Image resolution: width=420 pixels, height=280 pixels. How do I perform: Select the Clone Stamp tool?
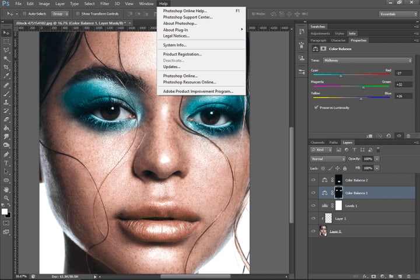click(6, 102)
